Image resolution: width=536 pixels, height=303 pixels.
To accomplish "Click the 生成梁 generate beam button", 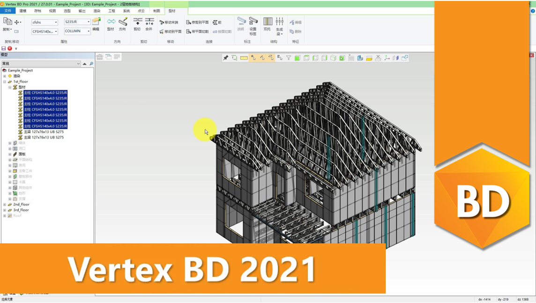I will (x=279, y=26).
